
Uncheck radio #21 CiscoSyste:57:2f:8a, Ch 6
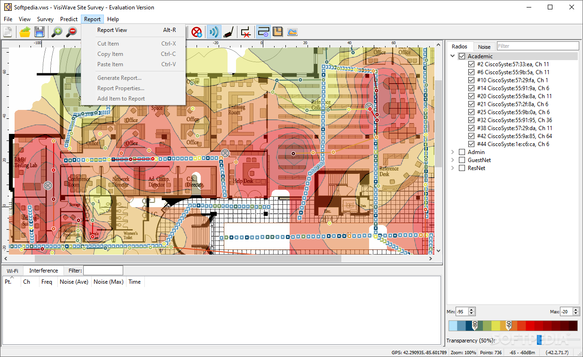[471, 104]
